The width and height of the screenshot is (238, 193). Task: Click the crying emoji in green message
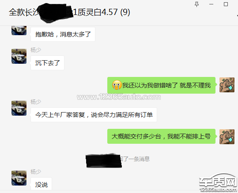tap(117, 85)
